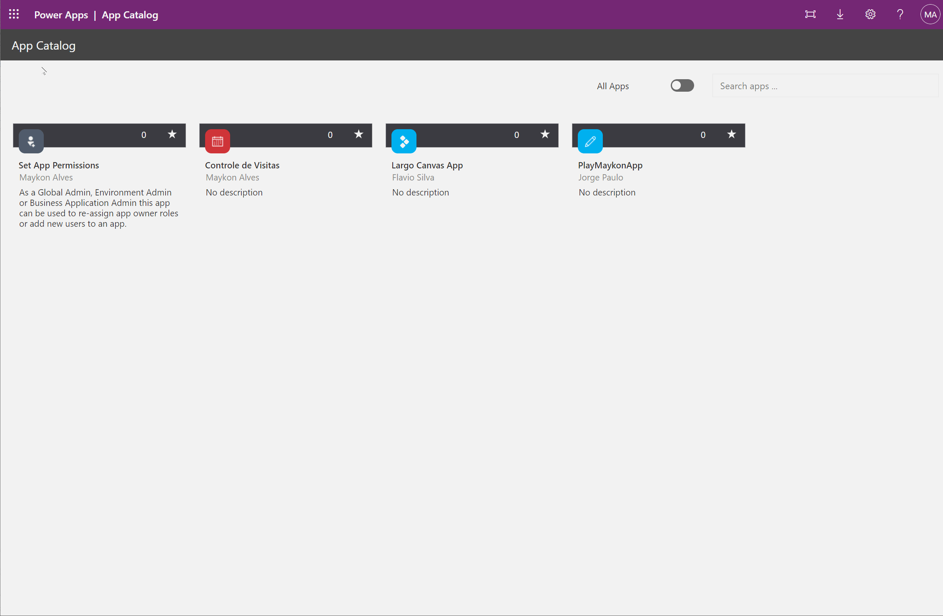943x616 pixels.
Task: Click the Largo Canvas App tile icon
Action: 404,141
